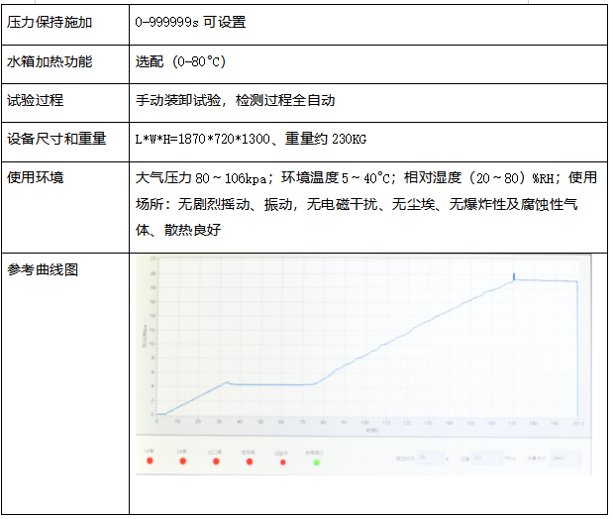Click the time input field with unit s
613x519 pixels.
coord(430,458)
